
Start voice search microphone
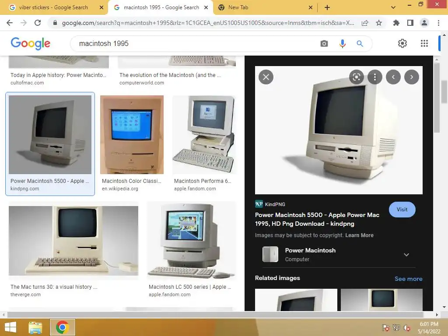click(342, 43)
